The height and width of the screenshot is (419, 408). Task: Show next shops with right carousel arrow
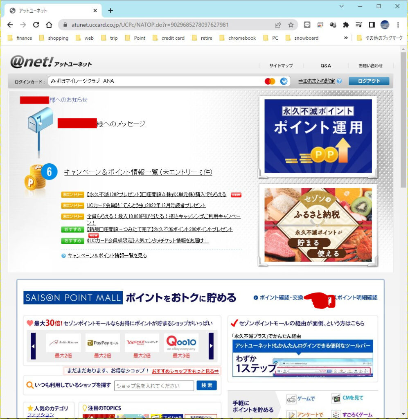pos(211,346)
